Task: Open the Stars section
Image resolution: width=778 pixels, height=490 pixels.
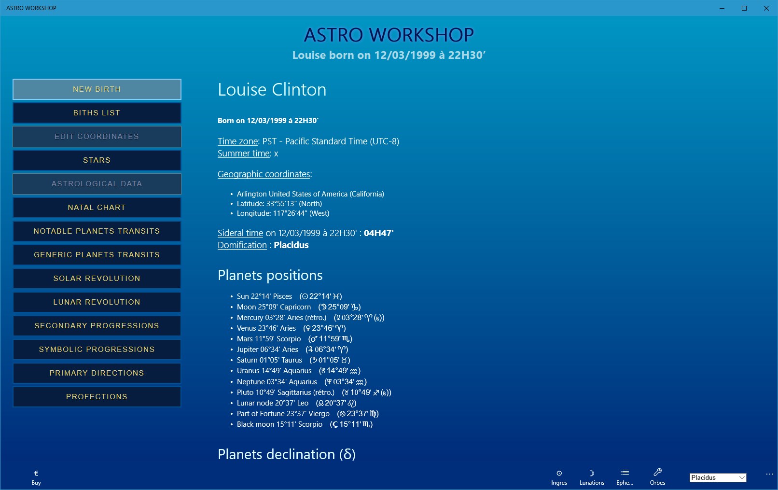Action: (x=97, y=160)
